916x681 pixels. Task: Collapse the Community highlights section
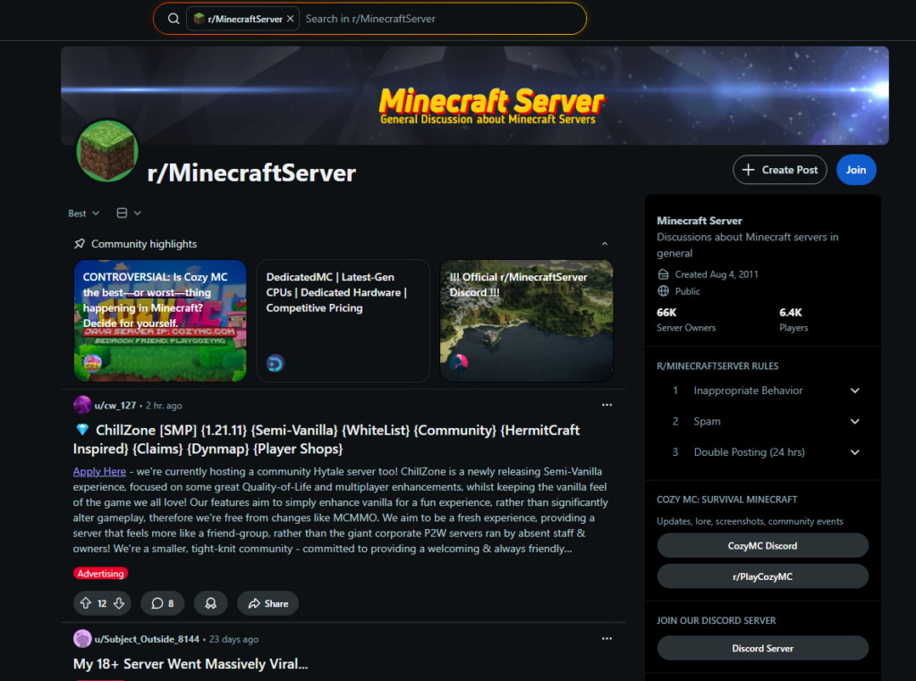tap(605, 244)
